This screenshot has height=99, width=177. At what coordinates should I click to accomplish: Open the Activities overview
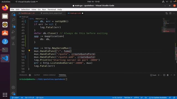tap(6, 2)
